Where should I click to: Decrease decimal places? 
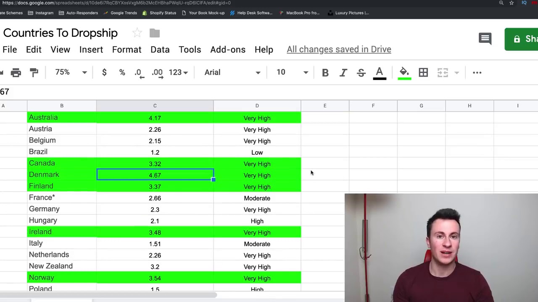(x=139, y=73)
